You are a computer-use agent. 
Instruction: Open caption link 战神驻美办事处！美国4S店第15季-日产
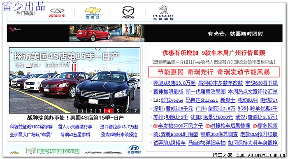pyautogui.click(x=75, y=118)
